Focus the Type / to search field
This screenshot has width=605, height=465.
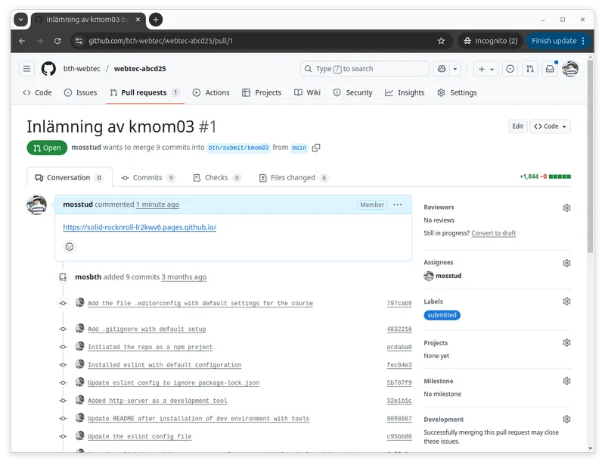tap(361, 69)
